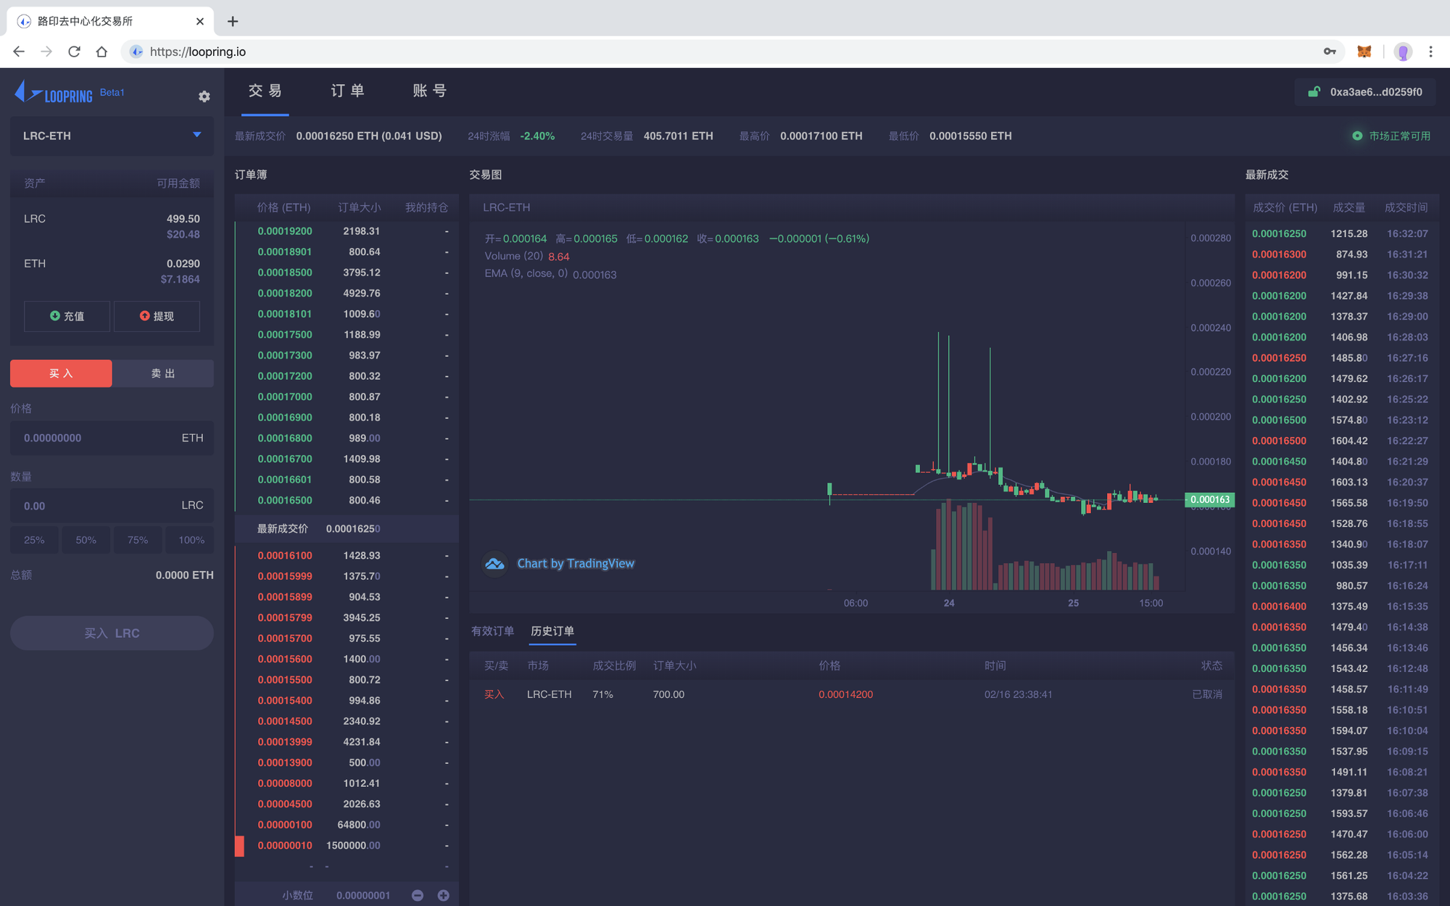Show 有效订单 active orders tab
1450x906 pixels.
[493, 631]
